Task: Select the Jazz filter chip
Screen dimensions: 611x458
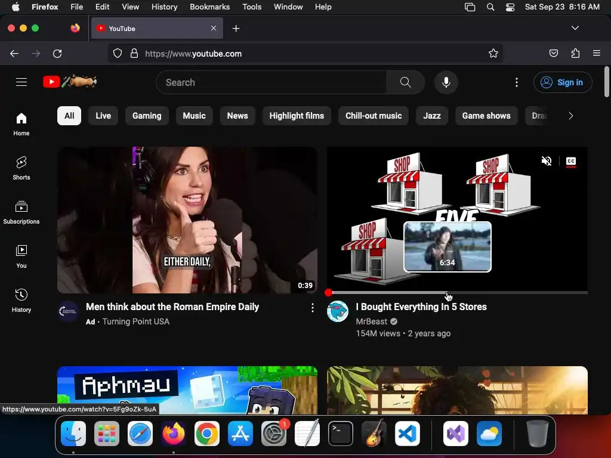Action: 432,116
